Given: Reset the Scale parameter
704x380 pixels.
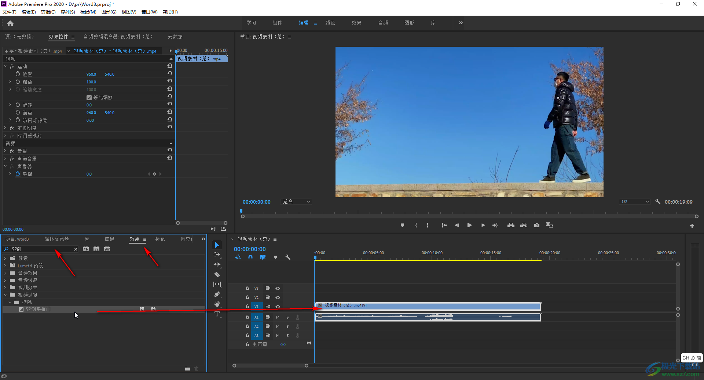Looking at the screenshot, I should (x=170, y=81).
